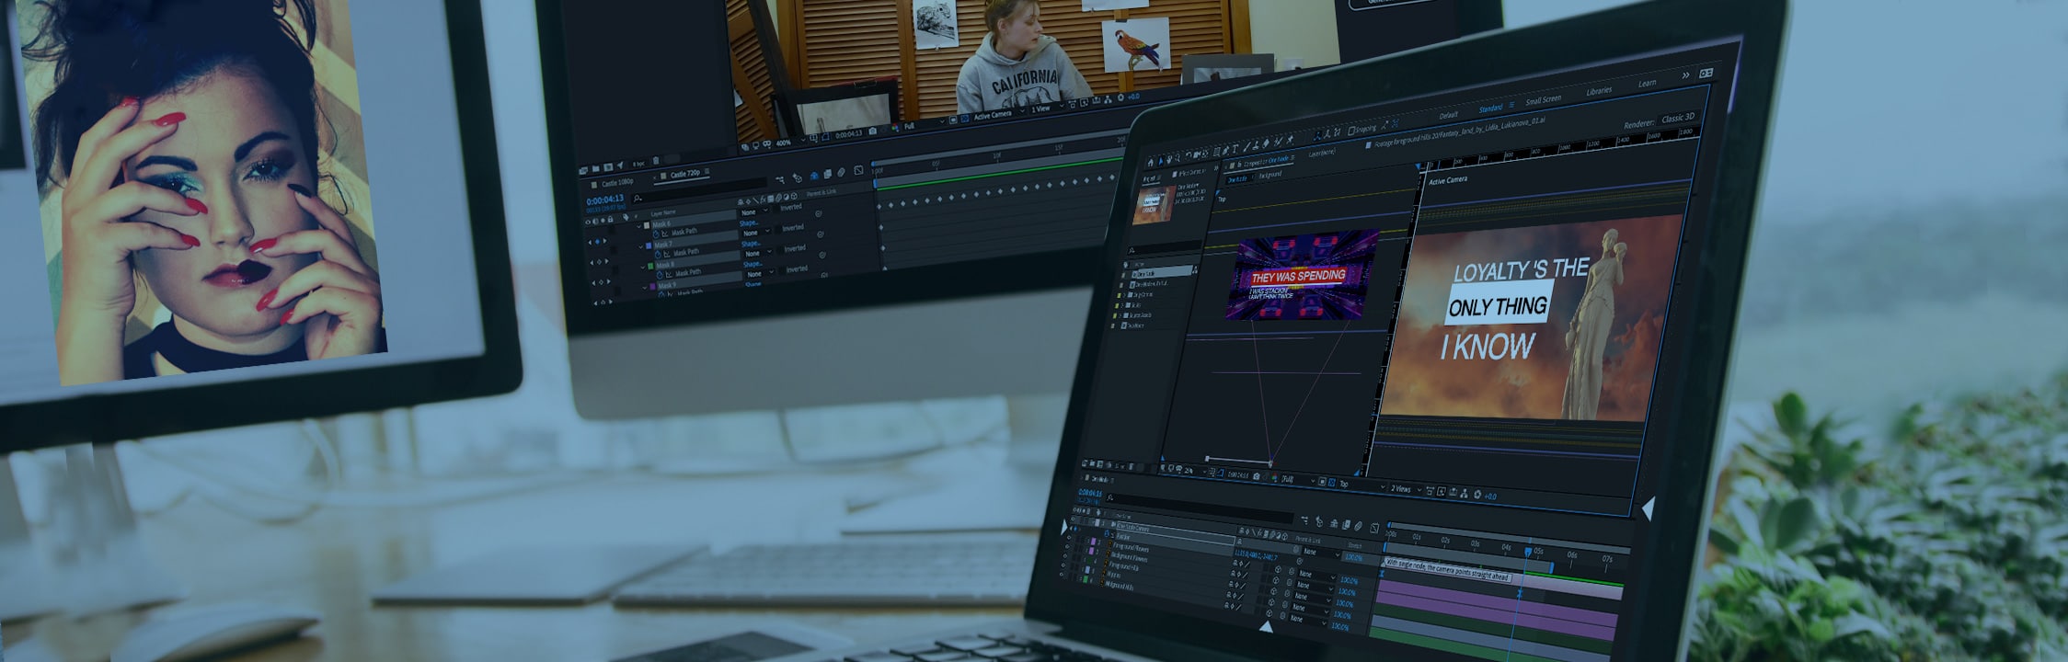
Task: Check Inverted box for Mask 8
Action: (x=781, y=251)
